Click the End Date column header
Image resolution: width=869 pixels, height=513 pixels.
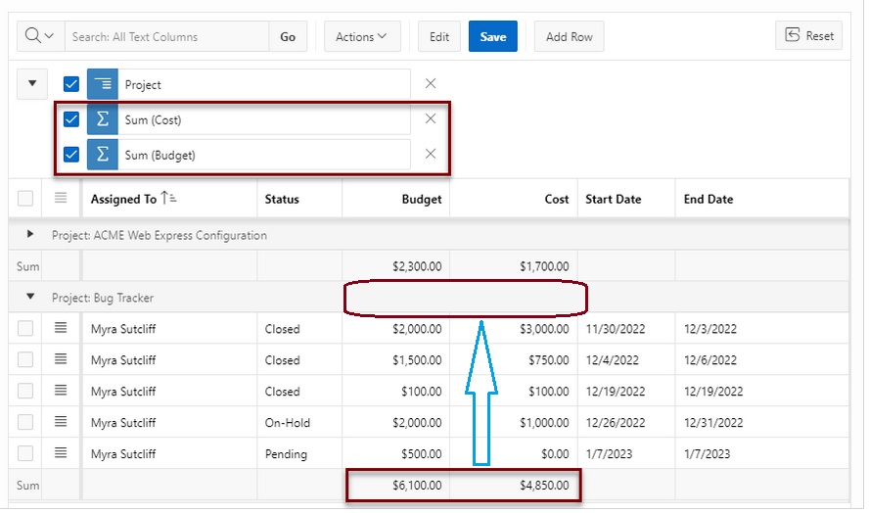(762, 199)
